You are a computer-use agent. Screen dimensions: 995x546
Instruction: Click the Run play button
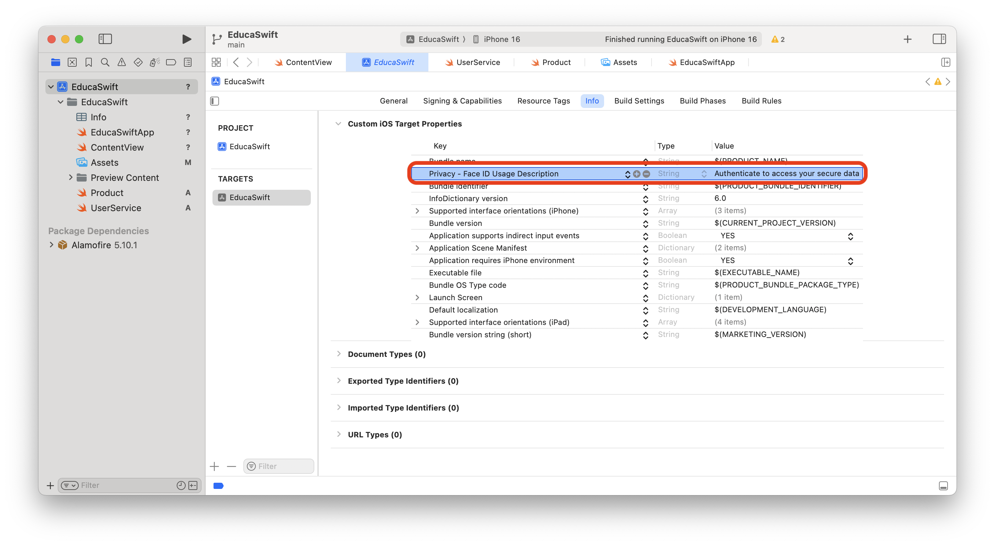tap(187, 39)
